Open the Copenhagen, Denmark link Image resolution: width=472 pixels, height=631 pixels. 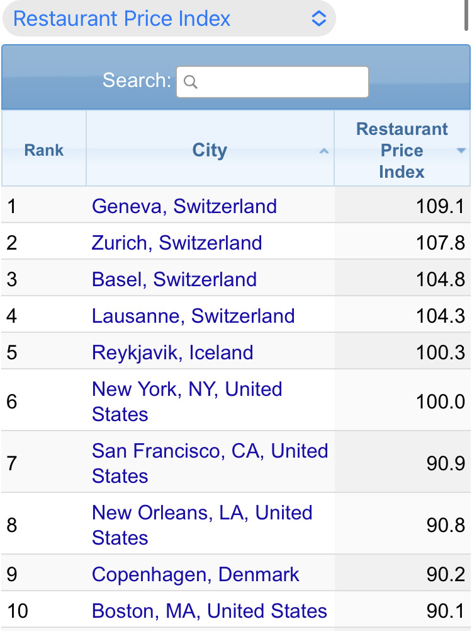[x=196, y=574]
